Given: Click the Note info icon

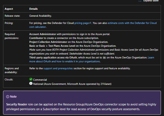Looking at the screenshot, I should 8,97.
